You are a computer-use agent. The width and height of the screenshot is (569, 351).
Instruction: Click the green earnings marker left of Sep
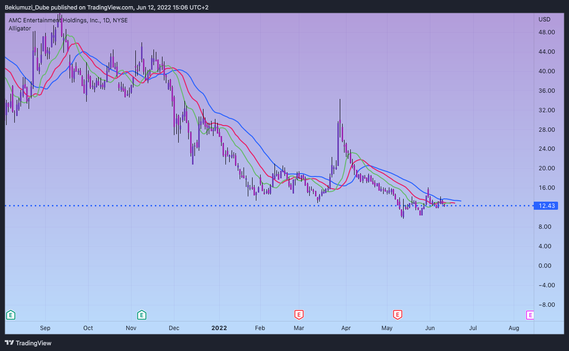(10, 315)
